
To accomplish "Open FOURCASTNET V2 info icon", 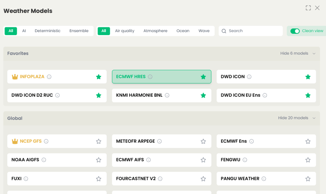I will tap(160, 179).
